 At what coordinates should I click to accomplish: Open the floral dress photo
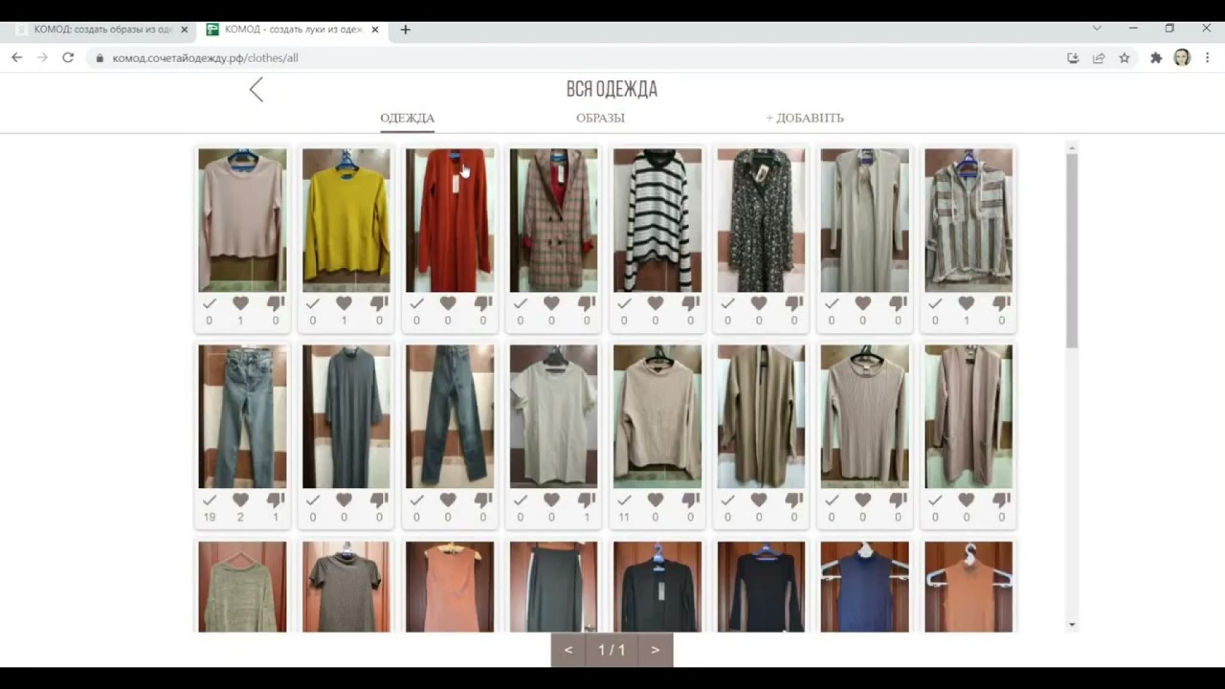[761, 220]
